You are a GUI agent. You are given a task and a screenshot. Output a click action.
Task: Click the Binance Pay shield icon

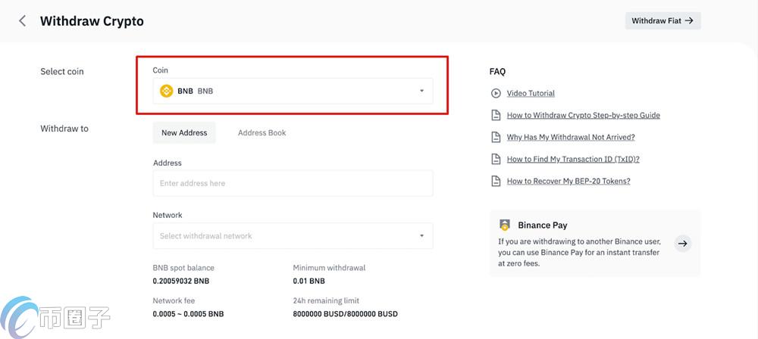pos(505,225)
